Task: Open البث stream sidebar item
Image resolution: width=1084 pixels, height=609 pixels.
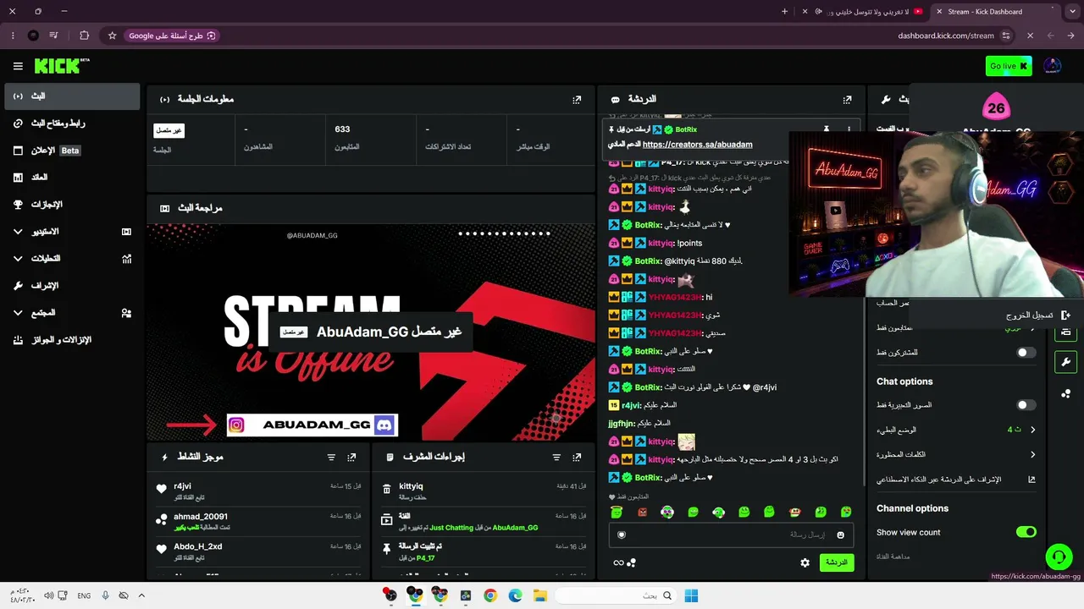Action: point(71,96)
